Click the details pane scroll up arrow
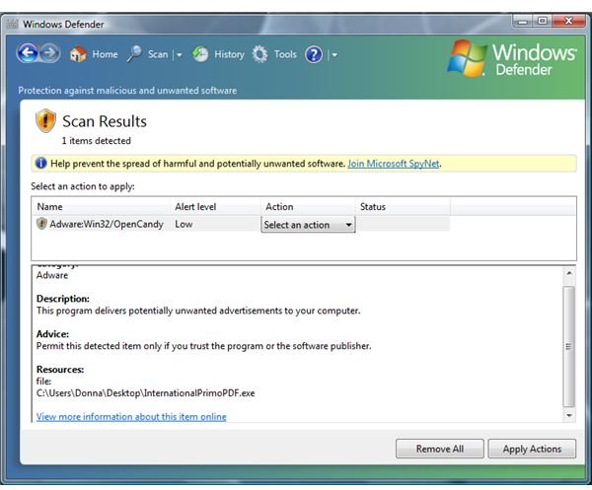The height and width of the screenshot is (490, 592). pos(569,272)
